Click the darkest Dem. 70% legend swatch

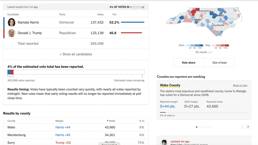201,45
